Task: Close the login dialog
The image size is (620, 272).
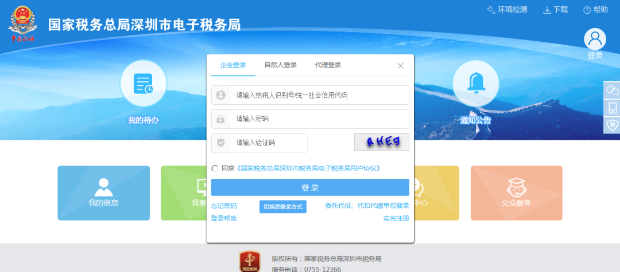Action: point(400,66)
